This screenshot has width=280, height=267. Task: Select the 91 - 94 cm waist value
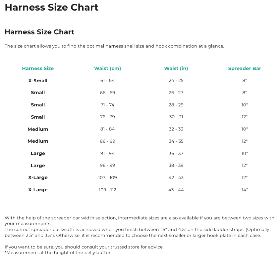click(x=107, y=153)
